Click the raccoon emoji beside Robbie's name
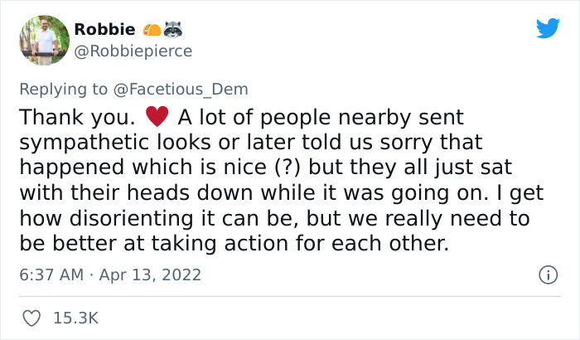 click(x=173, y=30)
